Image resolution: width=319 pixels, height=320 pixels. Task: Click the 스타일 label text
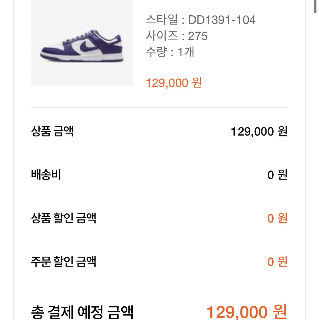coord(162,20)
